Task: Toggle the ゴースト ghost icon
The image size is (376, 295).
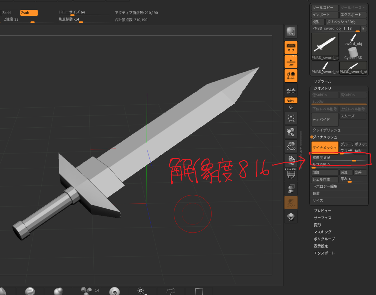Action: [291, 202]
